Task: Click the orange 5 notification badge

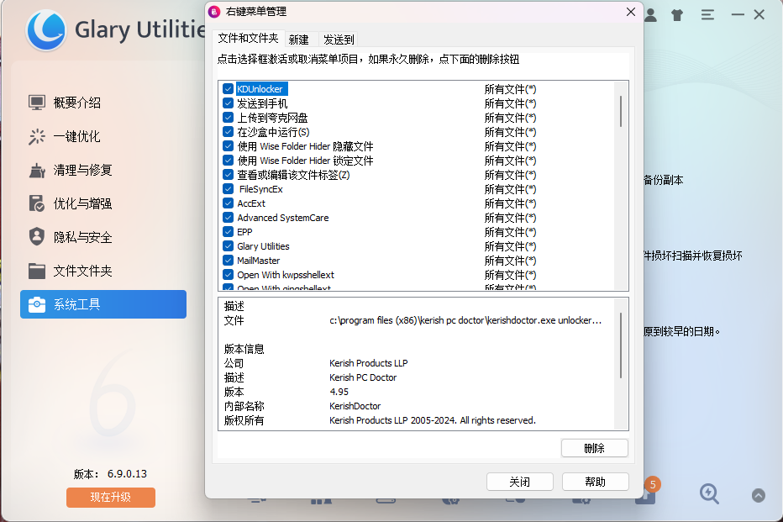Action: click(x=652, y=484)
